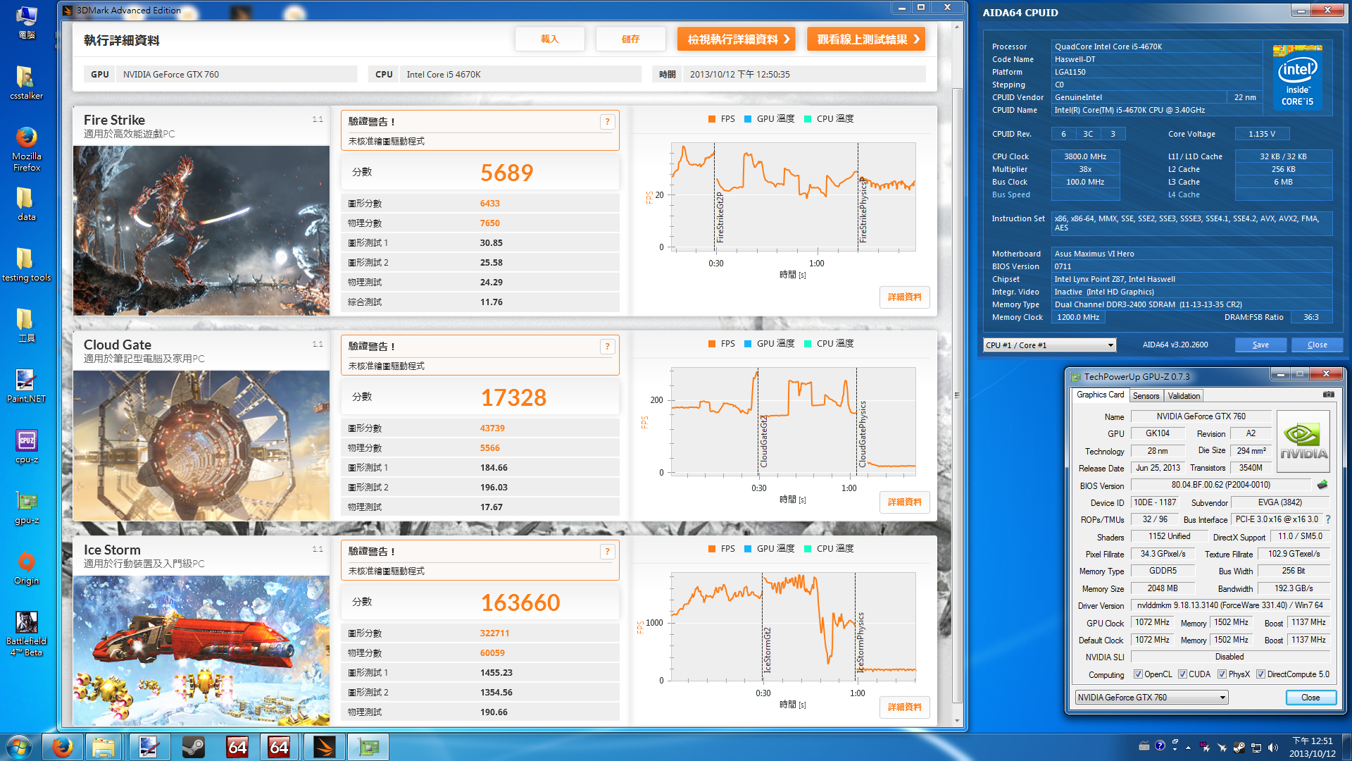Click the 檢視執行詳細資料 orange button
The image size is (1352, 761).
click(737, 39)
